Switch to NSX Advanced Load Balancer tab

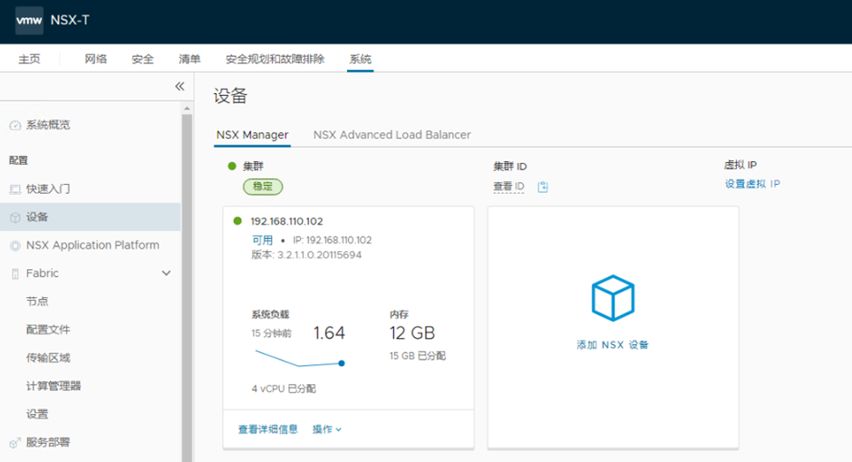tap(392, 135)
